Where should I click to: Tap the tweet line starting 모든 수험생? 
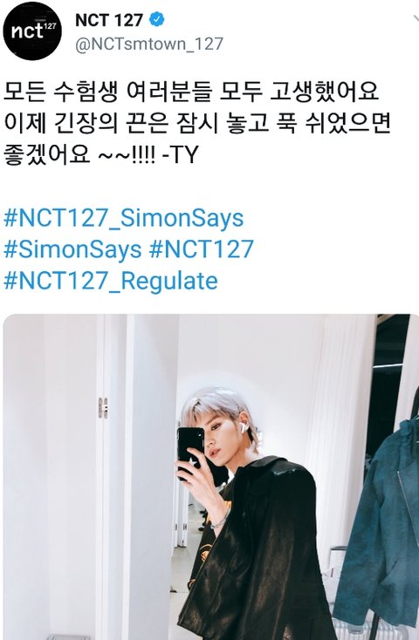[x=191, y=91]
